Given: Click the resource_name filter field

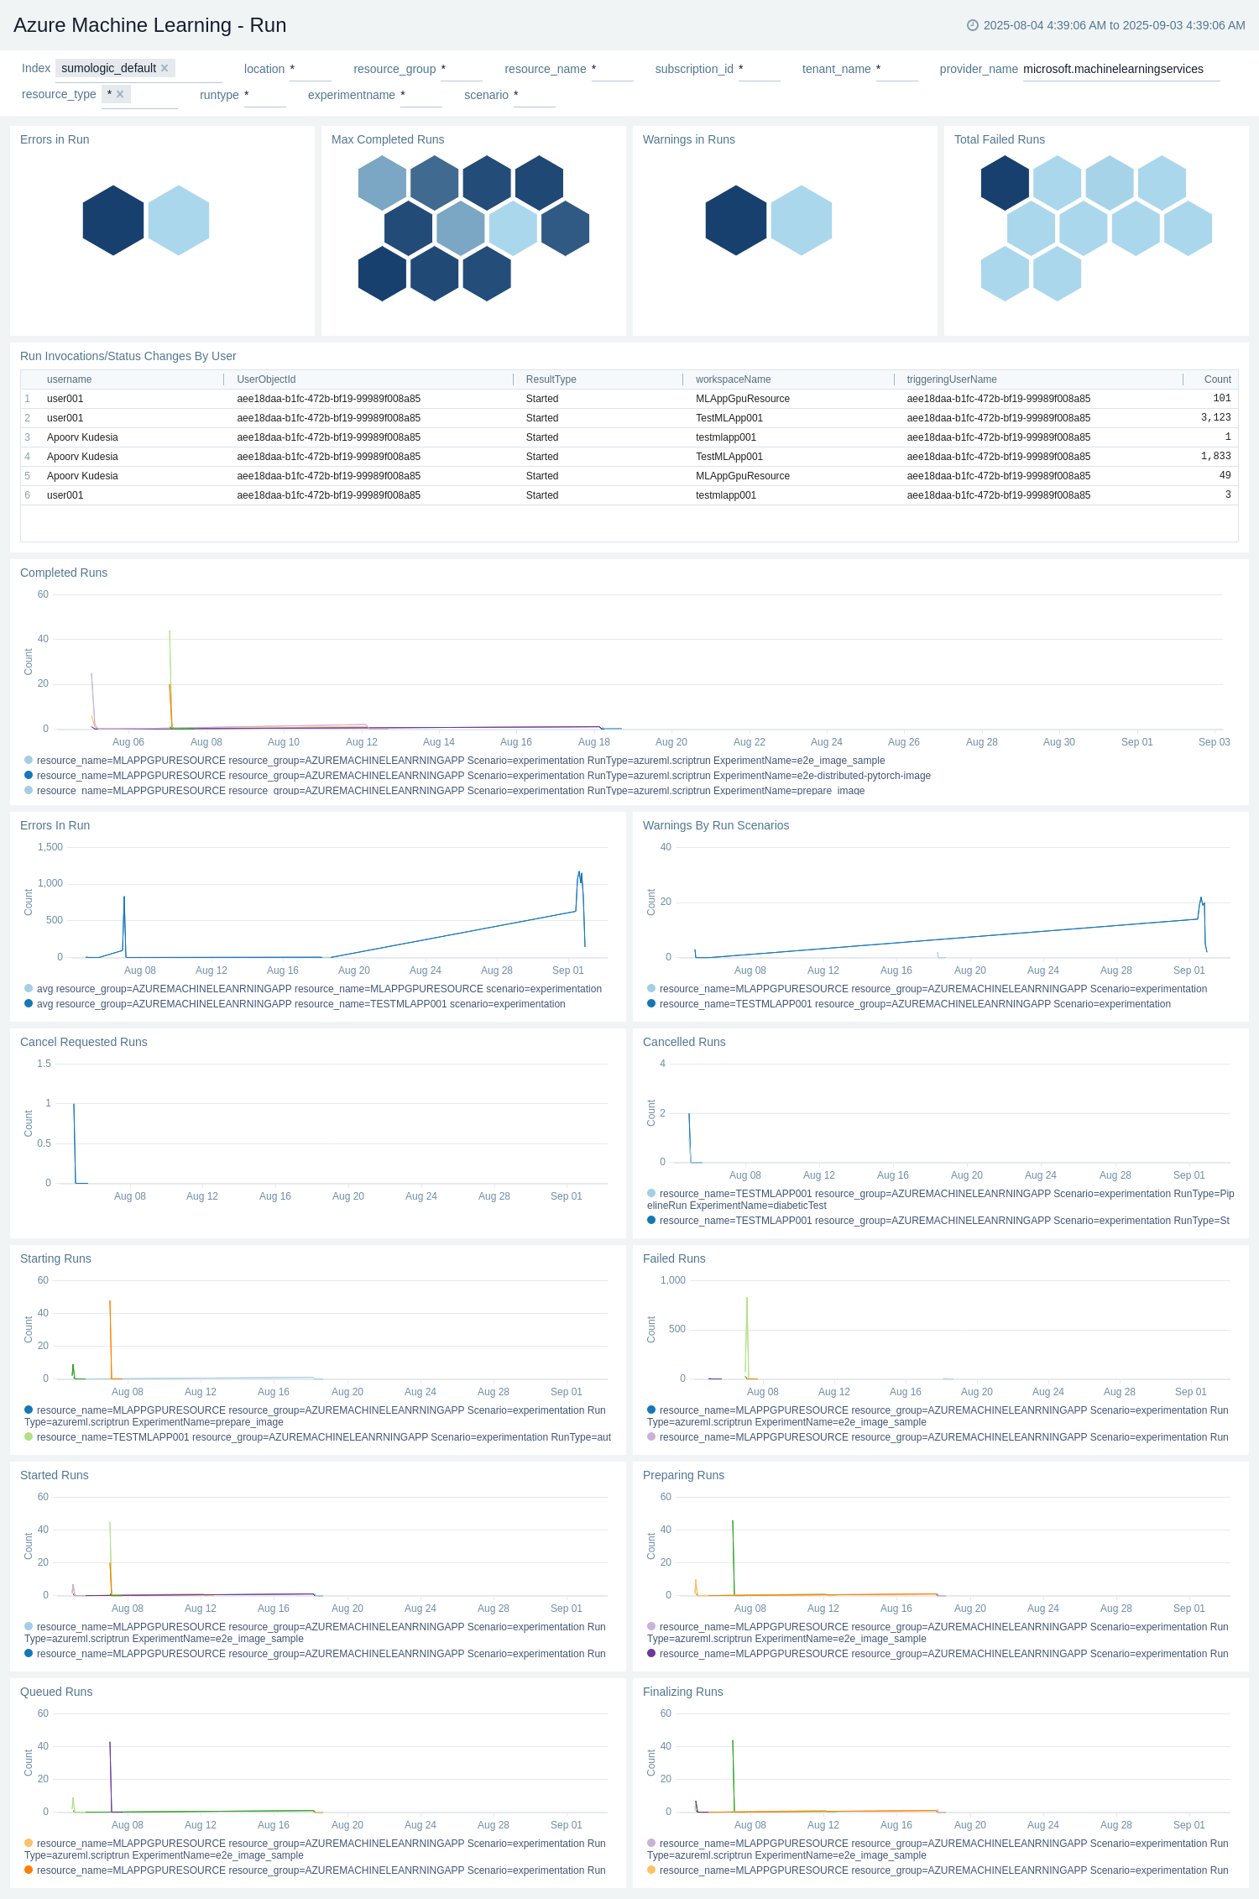Looking at the screenshot, I should click(x=612, y=70).
